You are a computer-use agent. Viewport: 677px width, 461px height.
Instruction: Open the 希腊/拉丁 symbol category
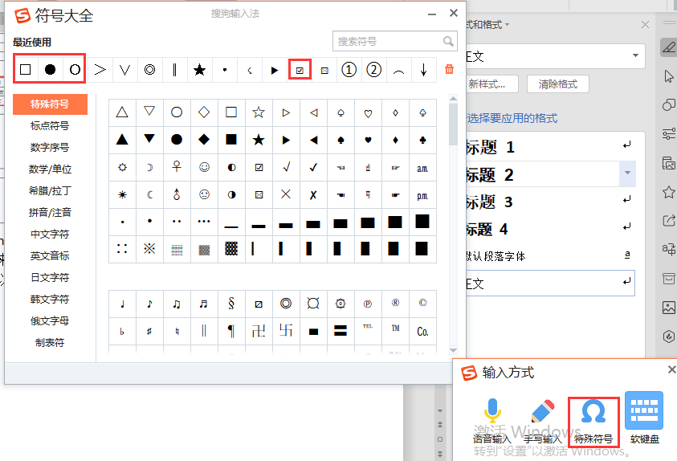(x=50, y=191)
